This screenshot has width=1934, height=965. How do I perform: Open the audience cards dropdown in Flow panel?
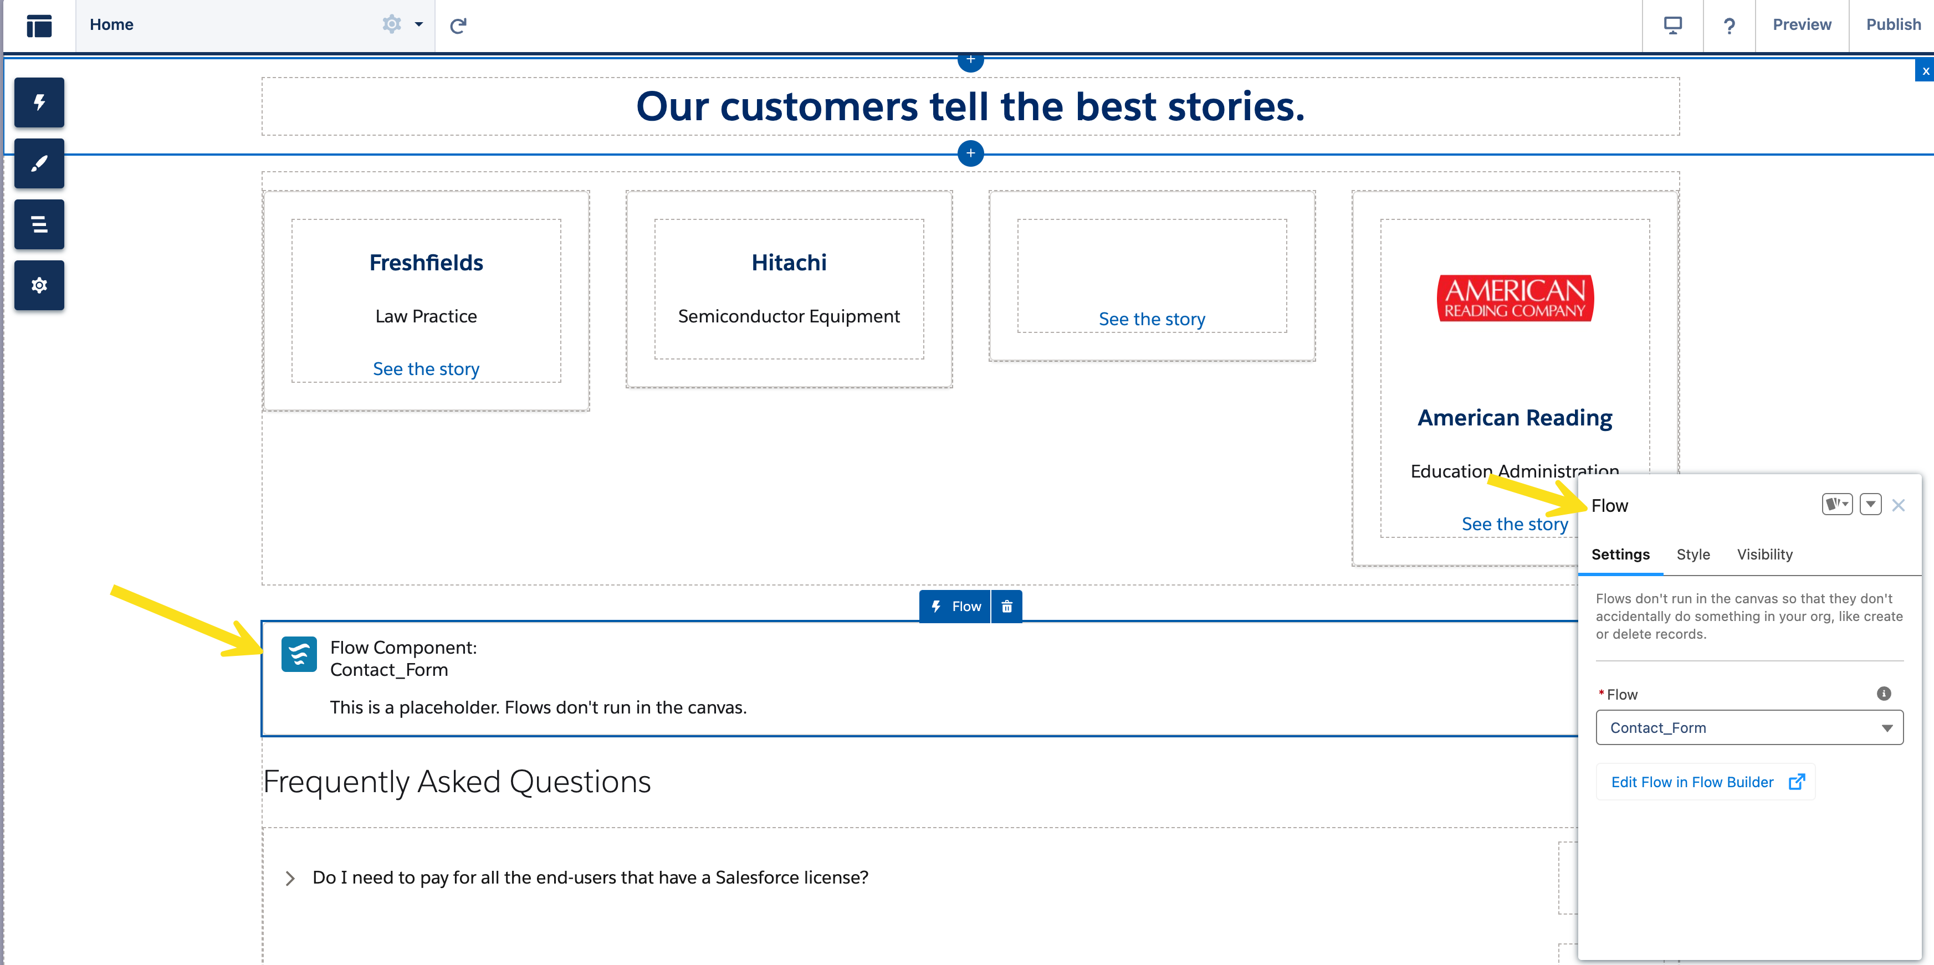pyautogui.click(x=1837, y=504)
